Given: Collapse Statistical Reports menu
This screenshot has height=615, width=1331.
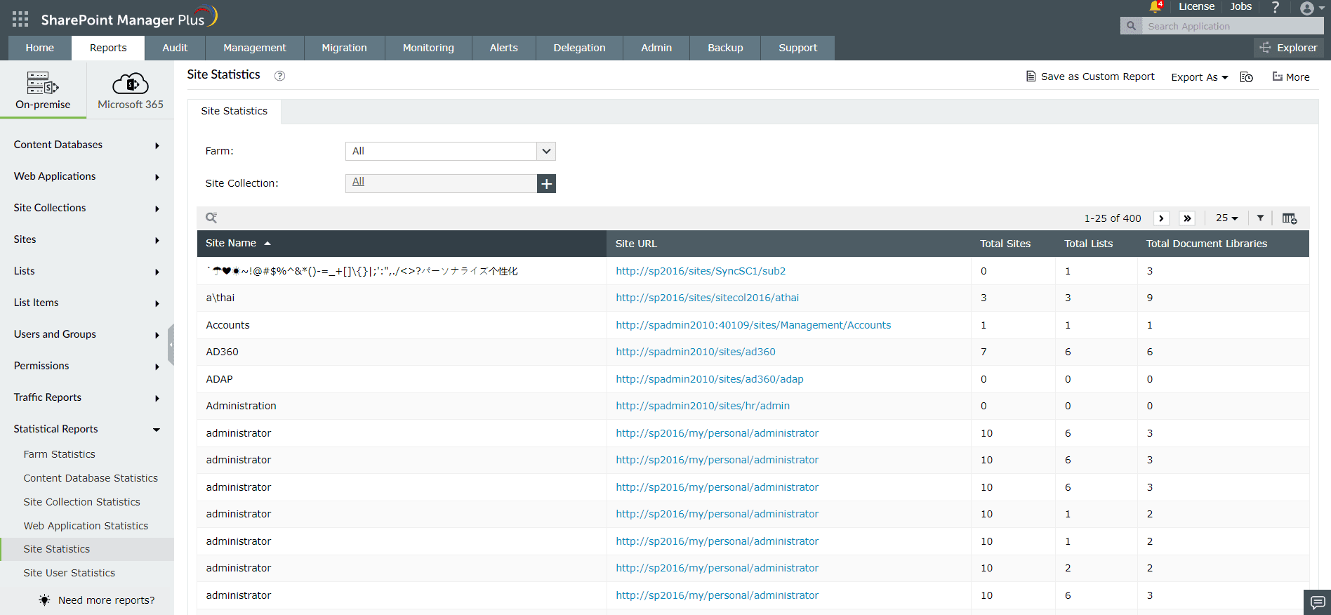Looking at the screenshot, I should click(x=87, y=429).
